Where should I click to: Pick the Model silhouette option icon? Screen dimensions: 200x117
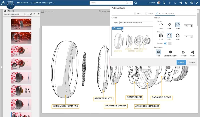[x=178, y=36]
